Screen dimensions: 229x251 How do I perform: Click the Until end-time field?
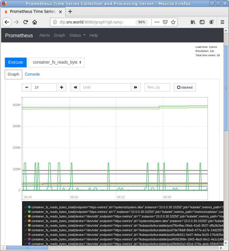tap(105, 87)
